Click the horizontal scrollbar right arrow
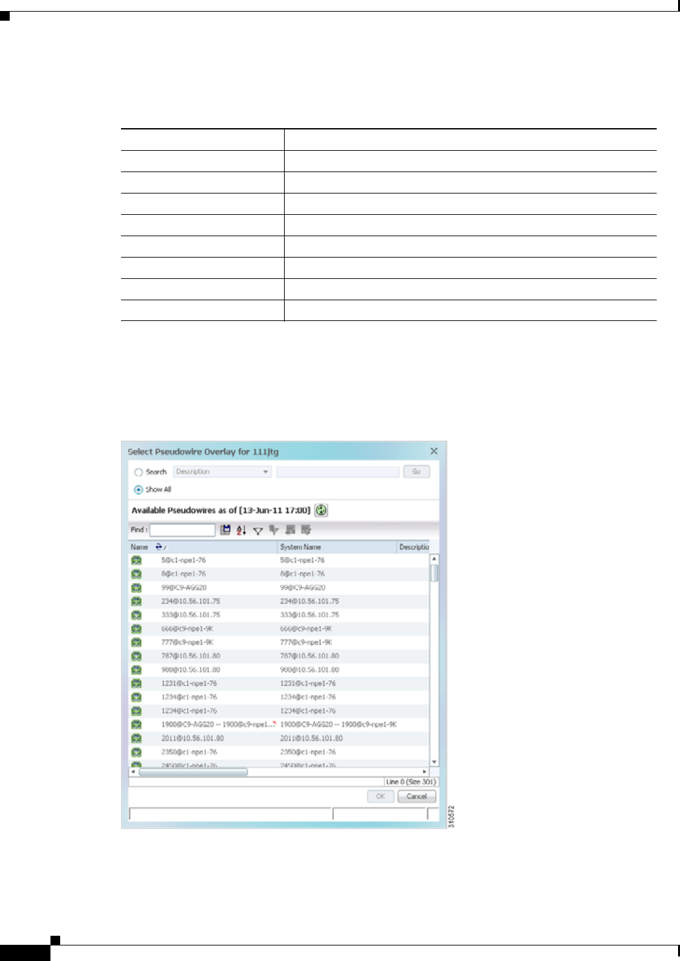 pos(425,771)
